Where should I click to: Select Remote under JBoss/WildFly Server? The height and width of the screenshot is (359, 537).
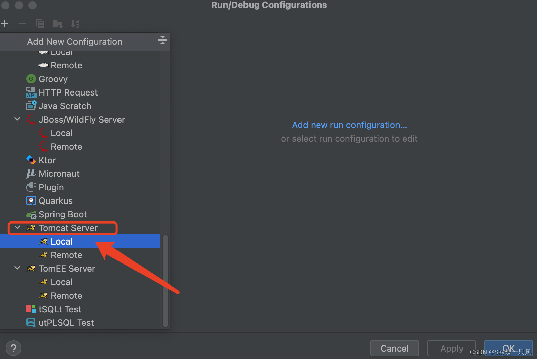coord(80,146)
